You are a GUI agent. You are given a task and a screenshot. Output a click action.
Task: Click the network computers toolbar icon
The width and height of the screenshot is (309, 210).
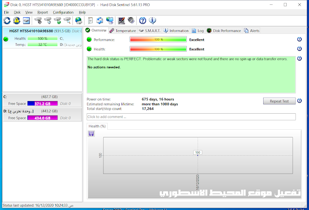110,20
